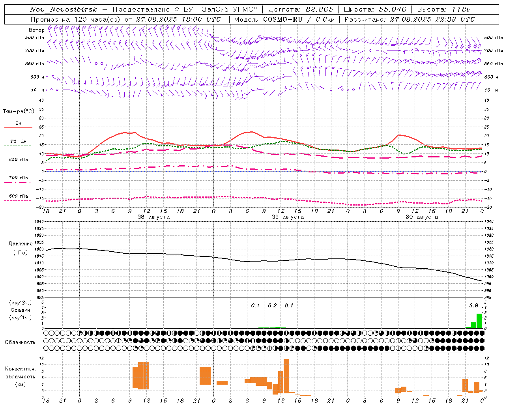Select the model name COSMO-RU / 6.6км

point(299,19)
